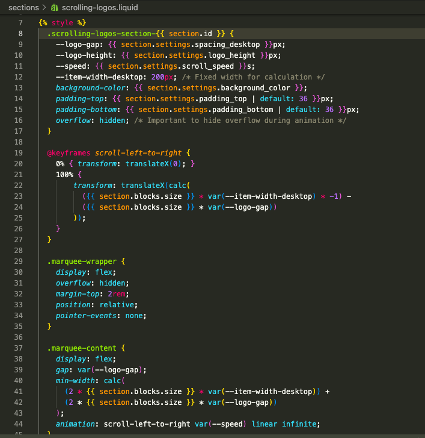Click 'var(--item-width-desktop)' on line 23

pos(261,196)
